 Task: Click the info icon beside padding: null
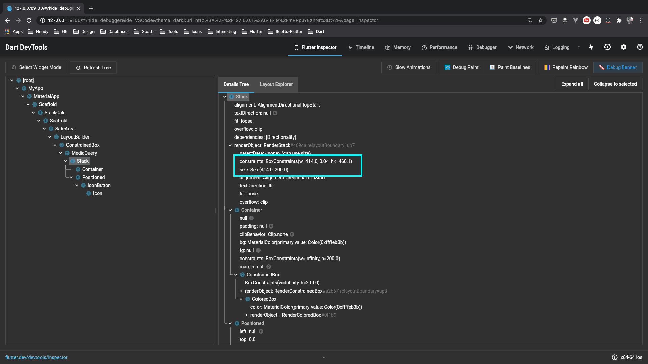point(271,226)
